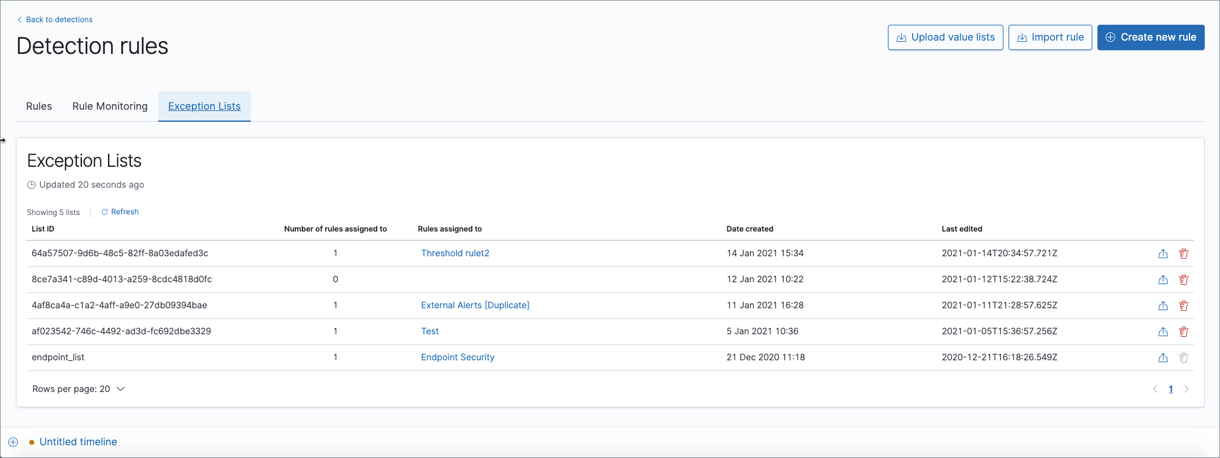
Task: Click Last edited column header
Action: 962,229
